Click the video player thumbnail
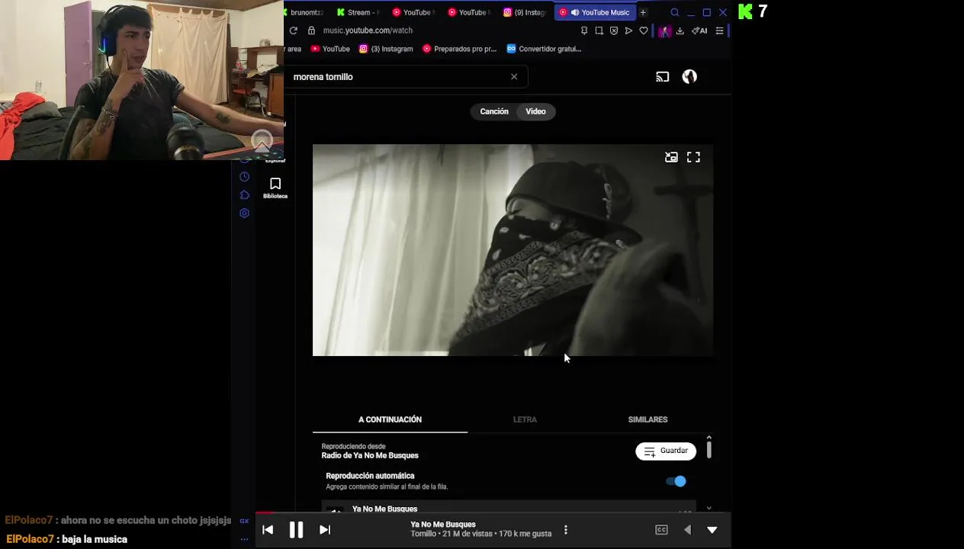This screenshot has height=549, width=964. (513, 250)
